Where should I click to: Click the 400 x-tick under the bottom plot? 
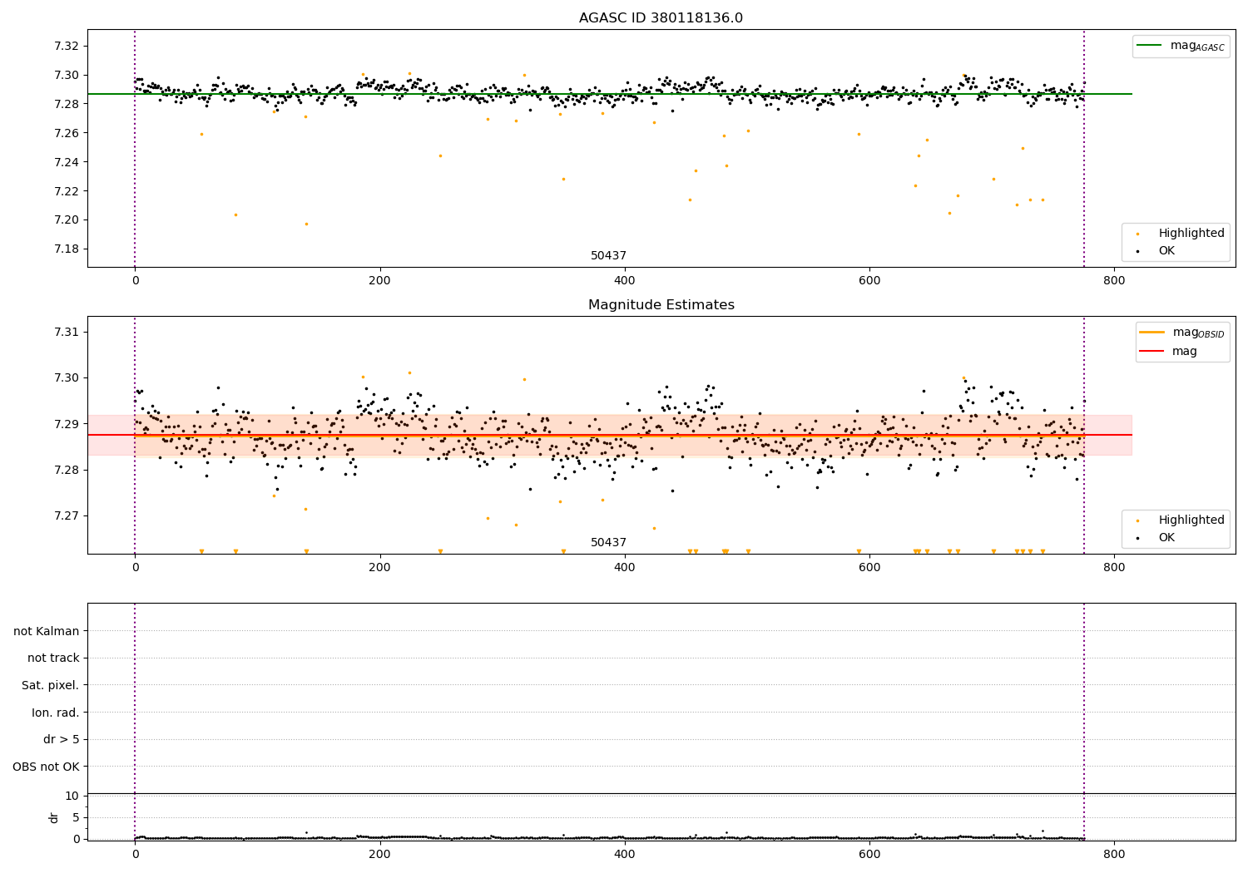(x=625, y=855)
